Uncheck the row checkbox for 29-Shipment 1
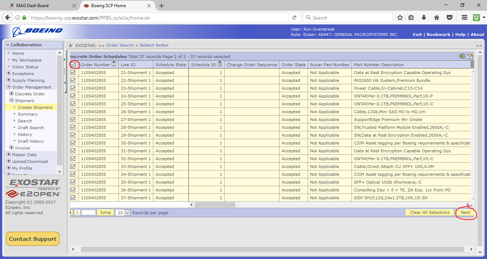Viewport: 487px width, 259px height. click(73, 135)
